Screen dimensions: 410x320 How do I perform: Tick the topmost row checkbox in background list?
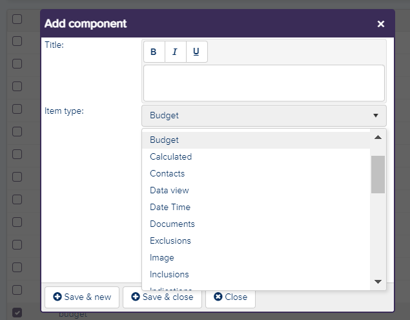pyautogui.click(x=17, y=19)
